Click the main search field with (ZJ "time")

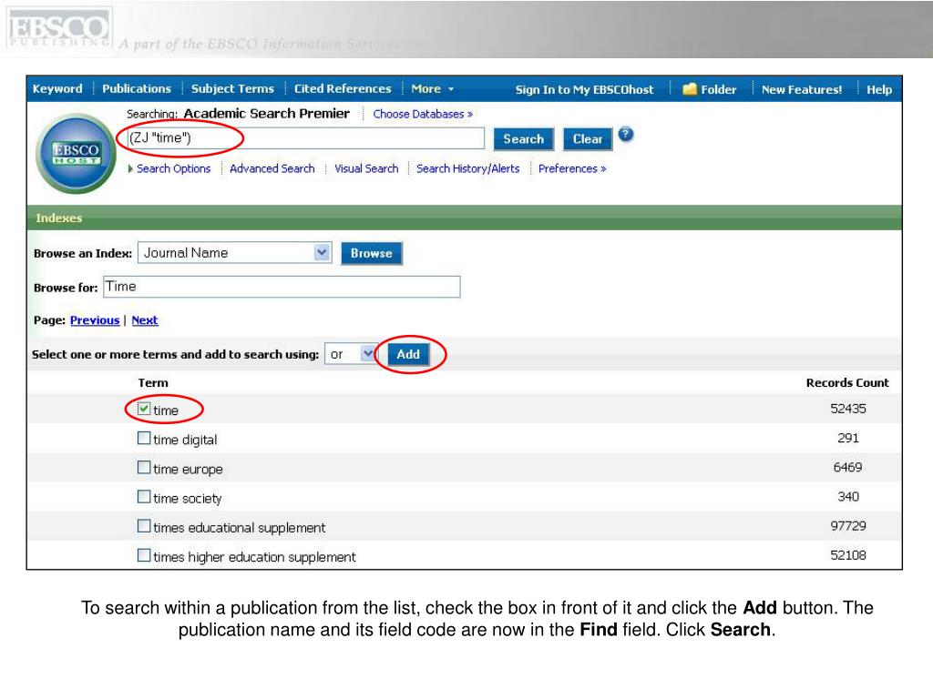coord(306,138)
